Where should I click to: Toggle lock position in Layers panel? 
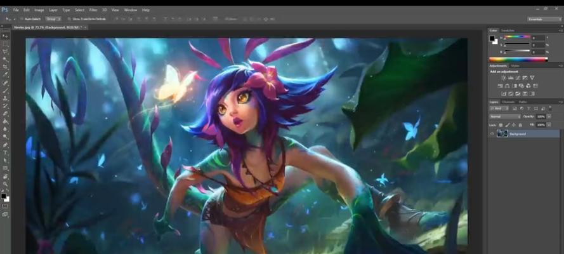(514, 125)
